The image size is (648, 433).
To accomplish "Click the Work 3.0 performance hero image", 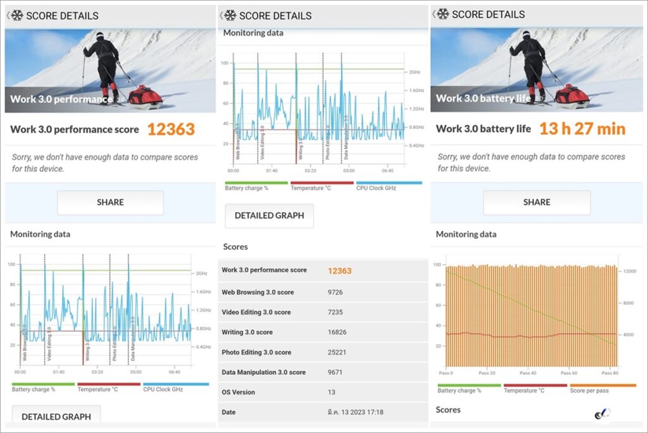I will 110,70.
